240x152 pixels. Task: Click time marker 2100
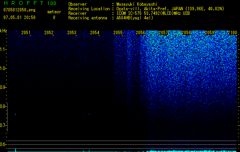coord(232,33)
